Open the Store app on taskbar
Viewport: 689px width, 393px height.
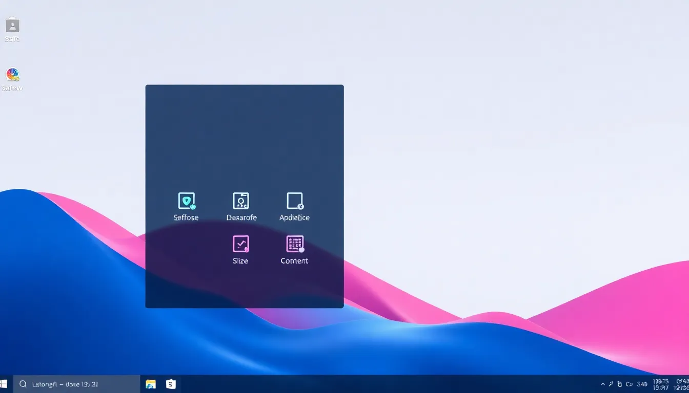pos(171,384)
